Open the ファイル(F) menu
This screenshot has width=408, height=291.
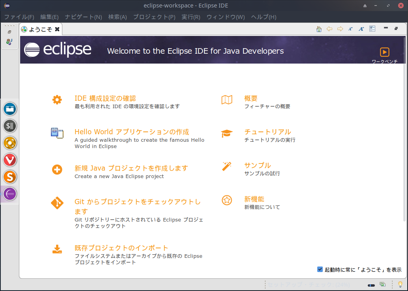click(x=19, y=17)
